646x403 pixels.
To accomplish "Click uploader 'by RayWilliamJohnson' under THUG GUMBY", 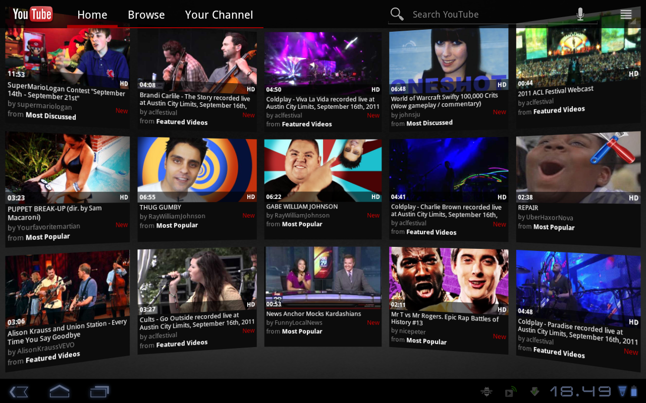I will click(x=173, y=216).
